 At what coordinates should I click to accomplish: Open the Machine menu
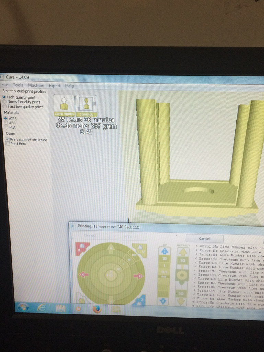tap(36, 85)
